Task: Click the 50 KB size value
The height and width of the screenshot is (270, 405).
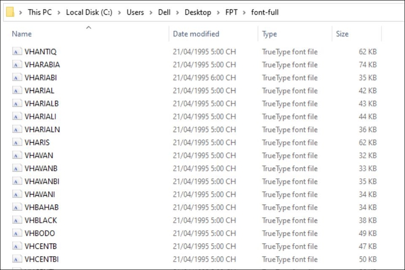Action: (x=368, y=259)
